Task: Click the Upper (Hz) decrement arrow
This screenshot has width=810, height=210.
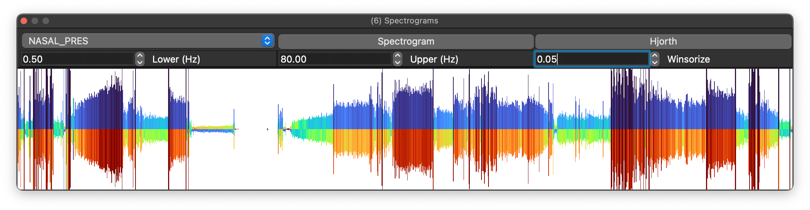Action: [397, 63]
